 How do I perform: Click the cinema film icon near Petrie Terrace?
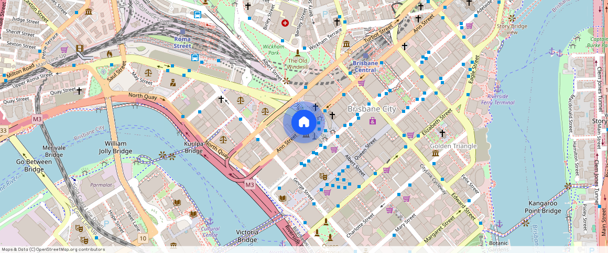(x=80, y=49)
